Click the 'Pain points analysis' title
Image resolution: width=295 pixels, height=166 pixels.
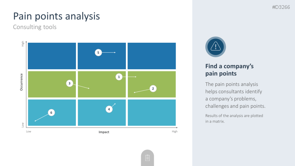pyautogui.click(x=56, y=16)
